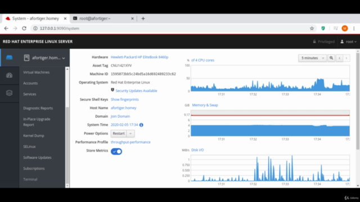Open Chrome three-dot menu
The width and height of the screenshot is (360, 202).
point(354,29)
